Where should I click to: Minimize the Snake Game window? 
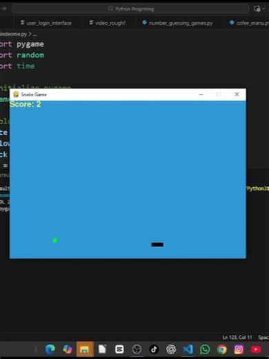tap(201, 95)
